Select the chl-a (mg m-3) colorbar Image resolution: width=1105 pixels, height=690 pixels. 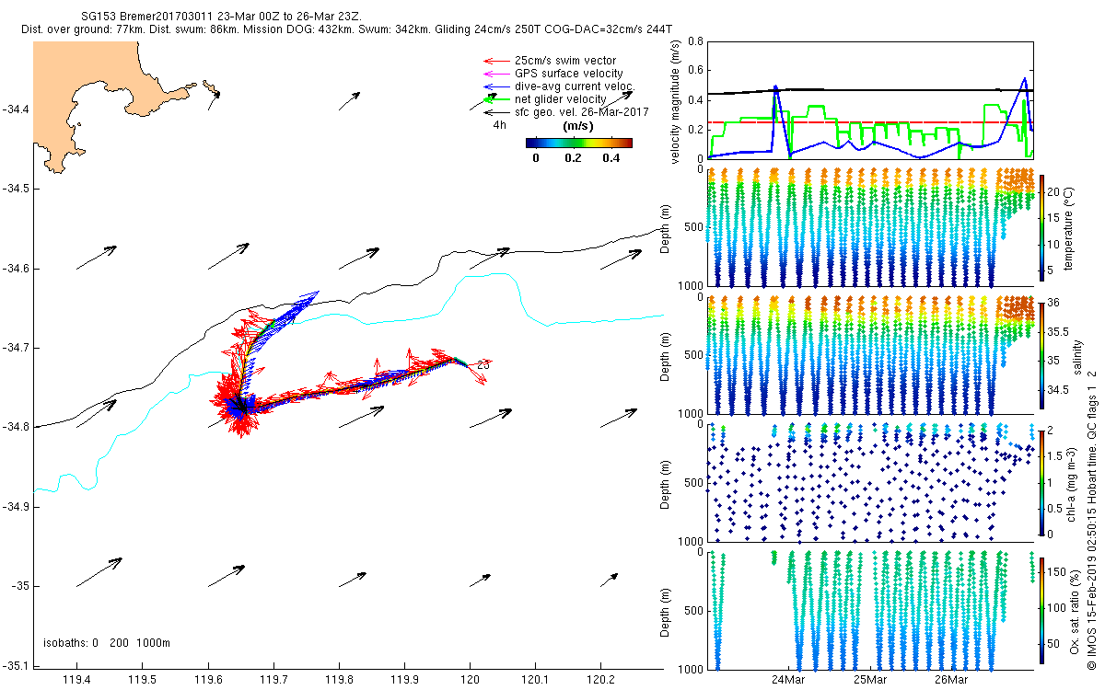(x=1042, y=481)
